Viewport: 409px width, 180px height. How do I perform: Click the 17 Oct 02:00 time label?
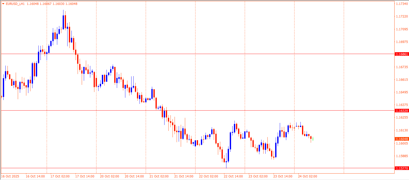click(60, 176)
